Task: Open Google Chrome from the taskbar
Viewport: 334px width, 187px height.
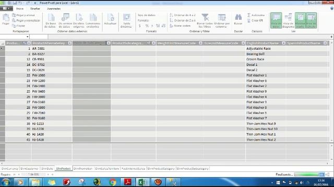Action: point(113,182)
